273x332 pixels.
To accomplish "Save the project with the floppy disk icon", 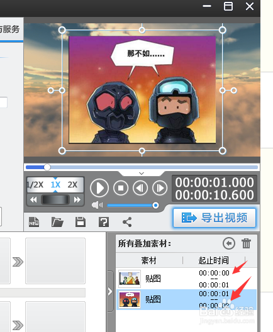I will [x=81, y=222].
